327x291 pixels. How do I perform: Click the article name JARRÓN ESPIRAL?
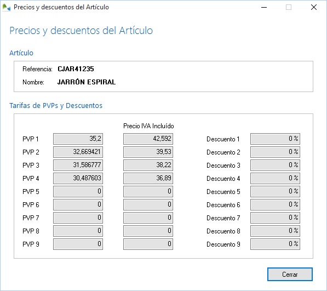click(87, 82)
